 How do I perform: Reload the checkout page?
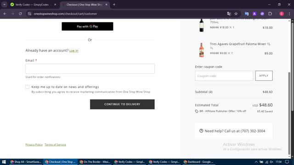tap(20, 14)
